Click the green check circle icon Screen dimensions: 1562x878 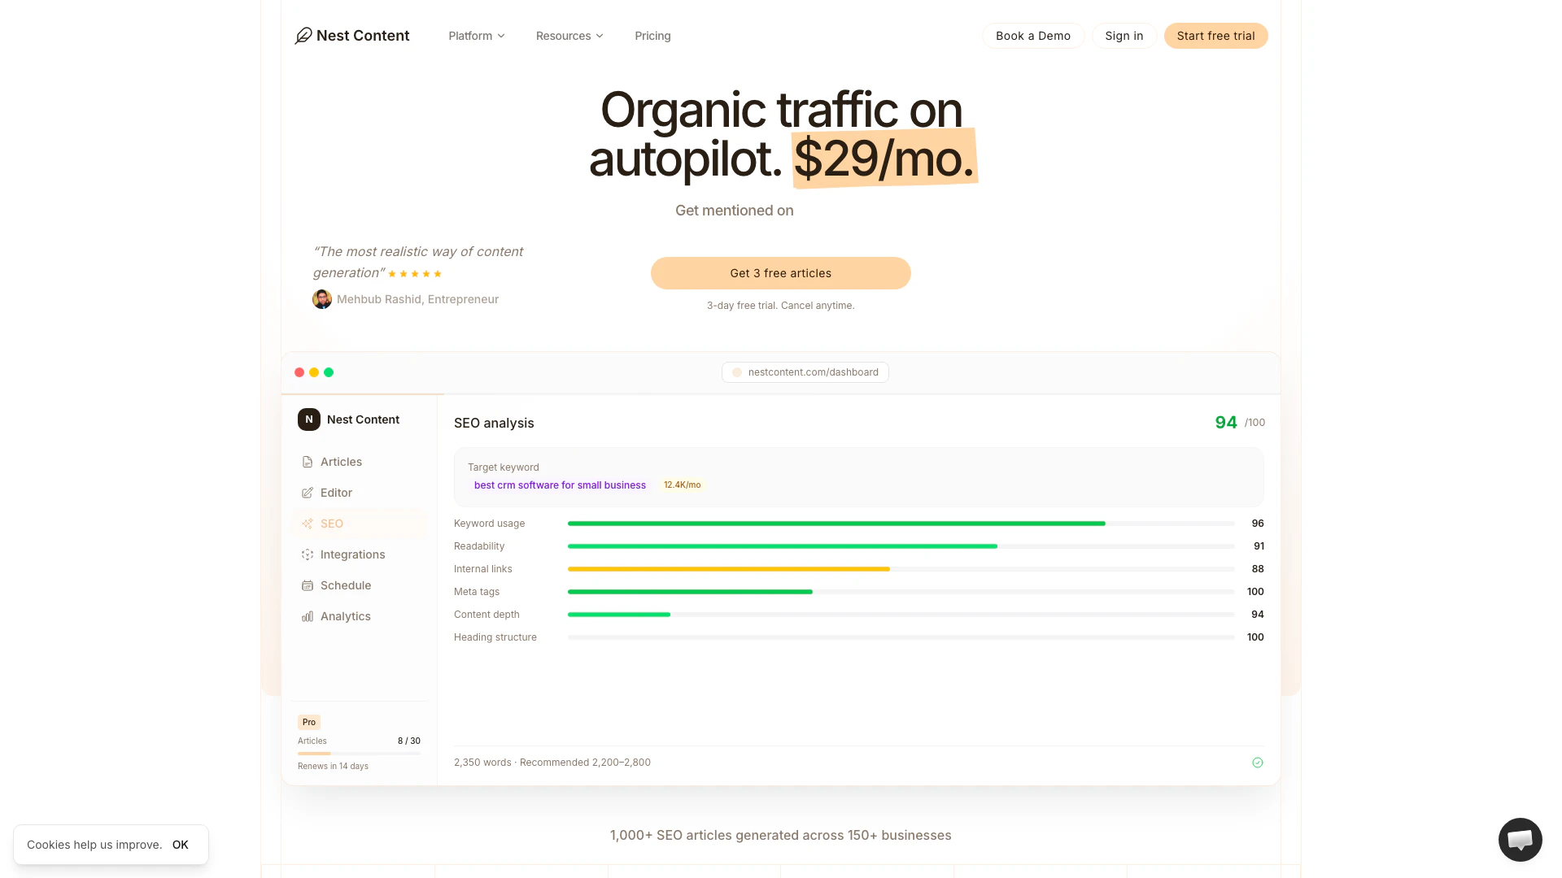coord(1258,763)
